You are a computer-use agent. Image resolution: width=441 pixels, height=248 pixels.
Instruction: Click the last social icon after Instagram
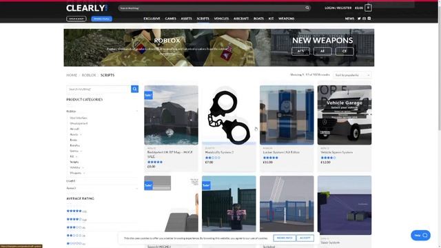(369, 19)
